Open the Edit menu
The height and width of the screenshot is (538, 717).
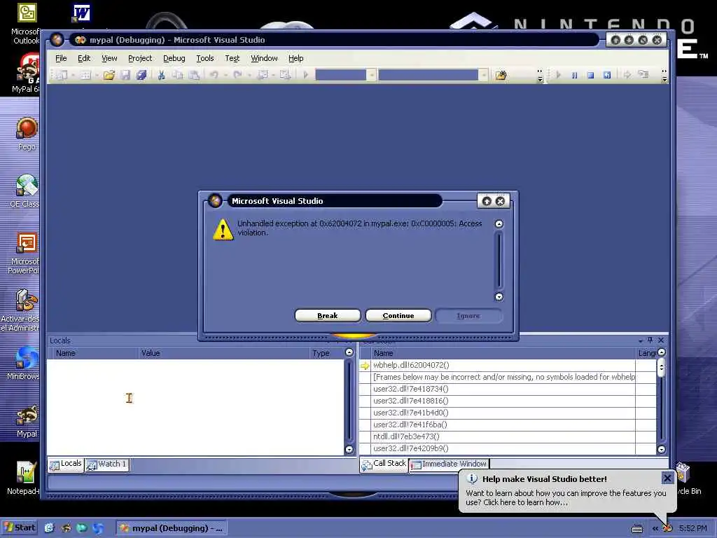click(x=84, y=58)
